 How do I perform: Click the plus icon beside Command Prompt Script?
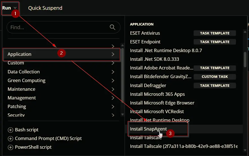(10, 139)
